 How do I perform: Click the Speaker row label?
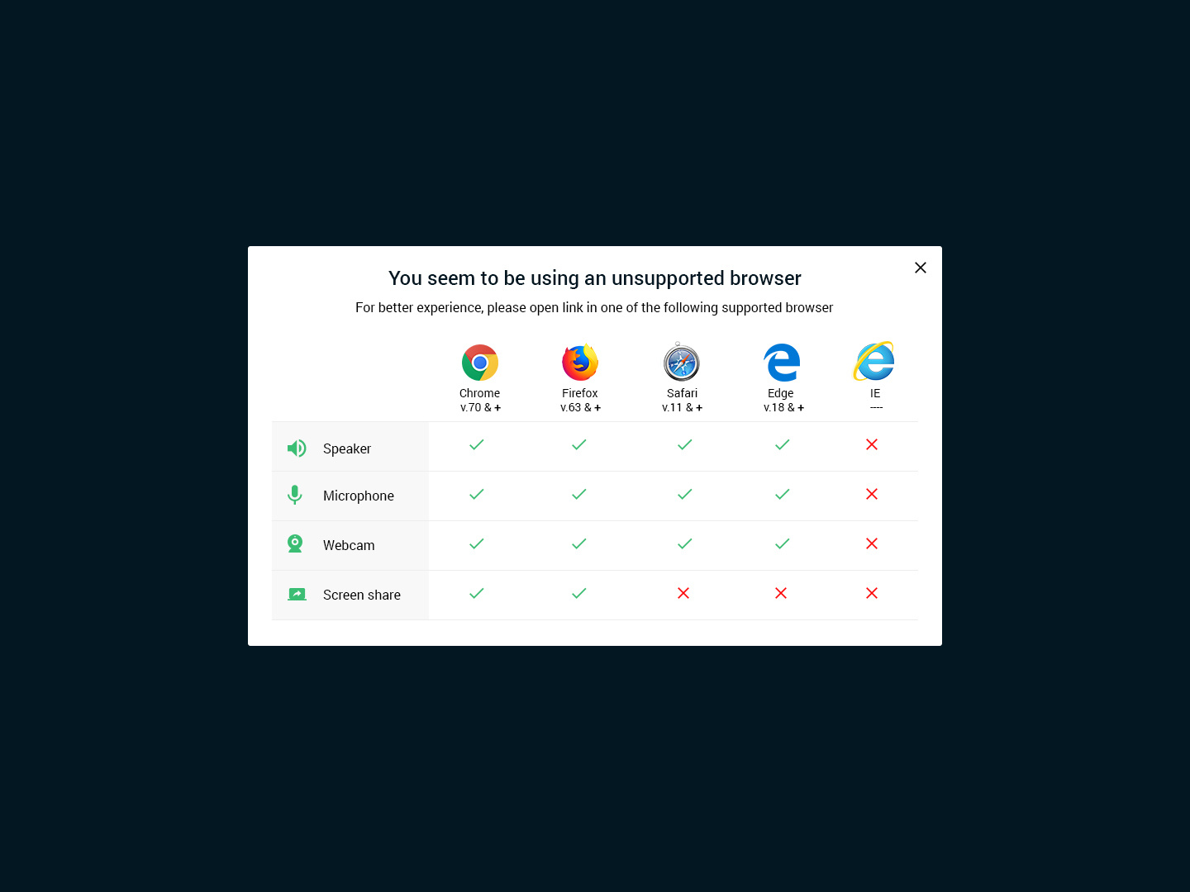347,448
